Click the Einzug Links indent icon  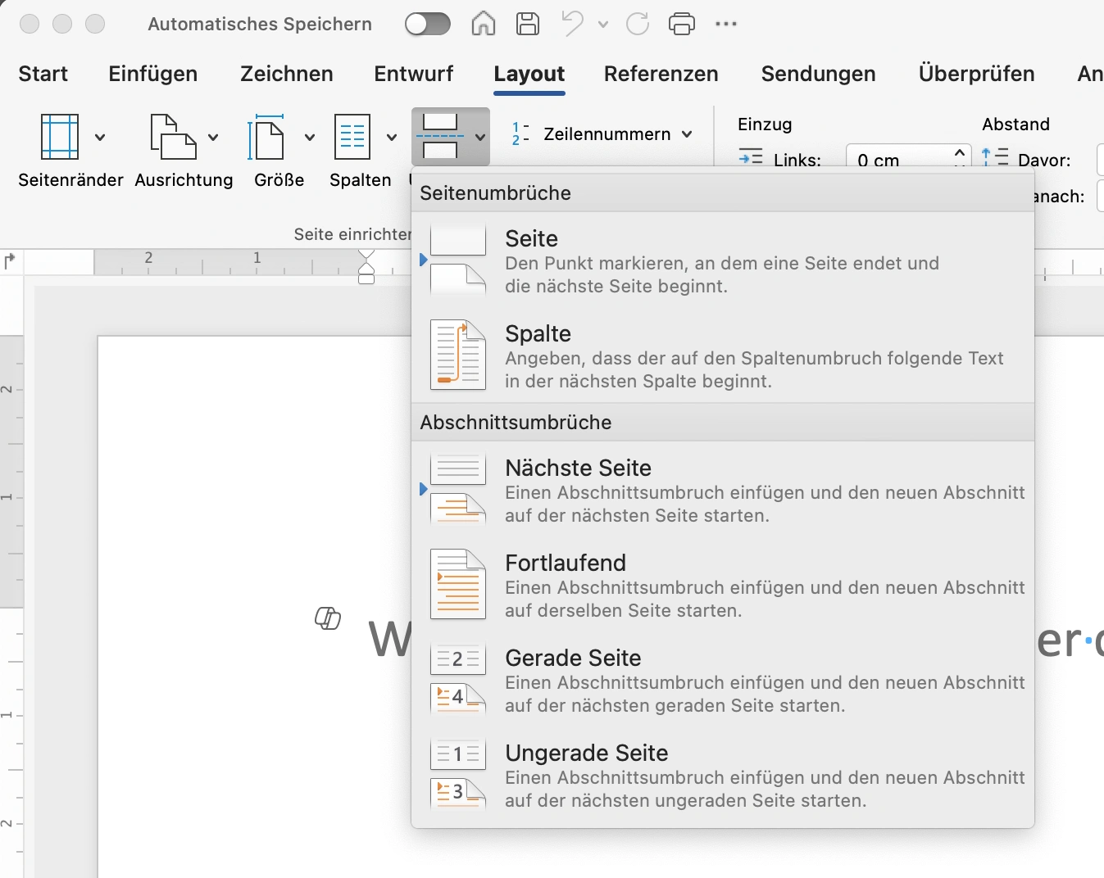coord(751,158)
